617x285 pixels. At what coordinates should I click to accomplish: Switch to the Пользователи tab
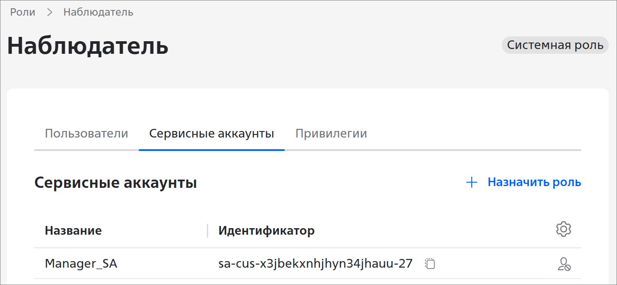87,134
